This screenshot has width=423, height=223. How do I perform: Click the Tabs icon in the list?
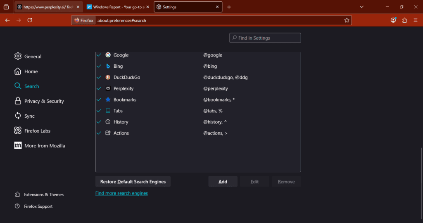pos(108,111)
